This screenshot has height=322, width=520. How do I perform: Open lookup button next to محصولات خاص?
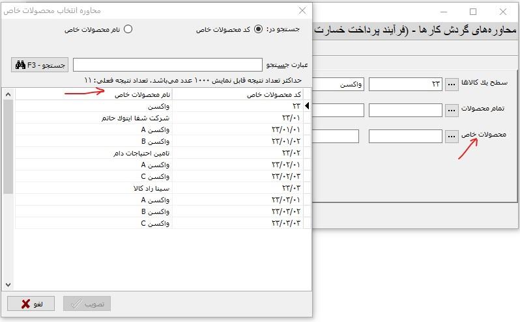click(x=452, y=136)
